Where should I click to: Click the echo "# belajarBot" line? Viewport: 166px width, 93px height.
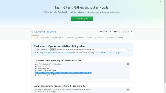(x=48, y=64)
